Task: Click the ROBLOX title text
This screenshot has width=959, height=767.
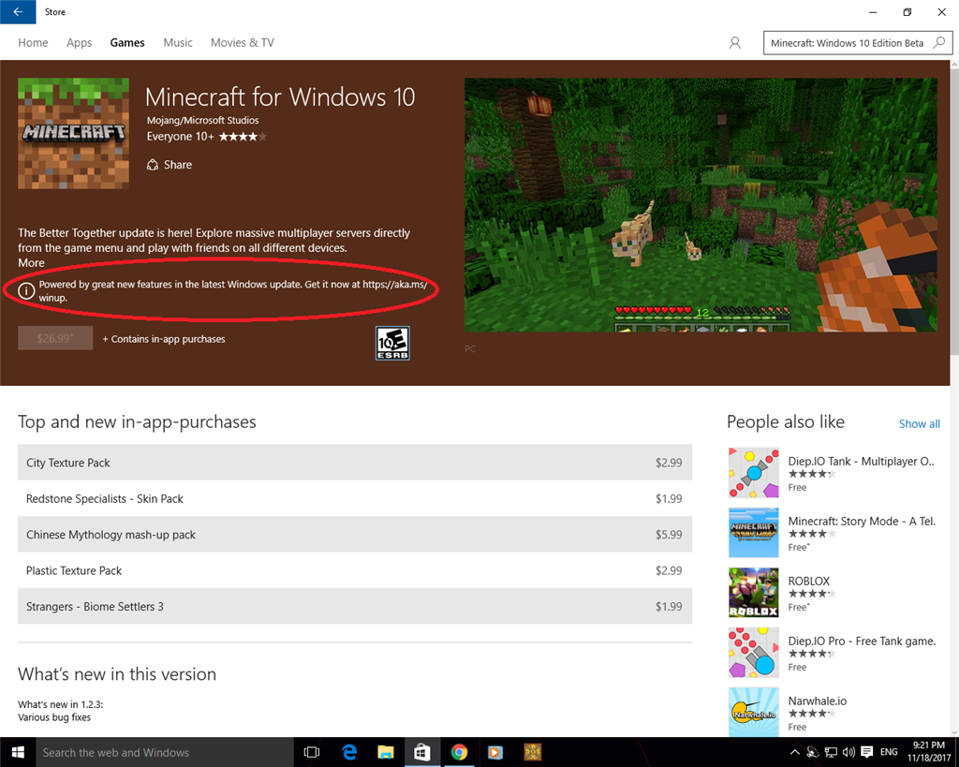Action: click(808, 581)
